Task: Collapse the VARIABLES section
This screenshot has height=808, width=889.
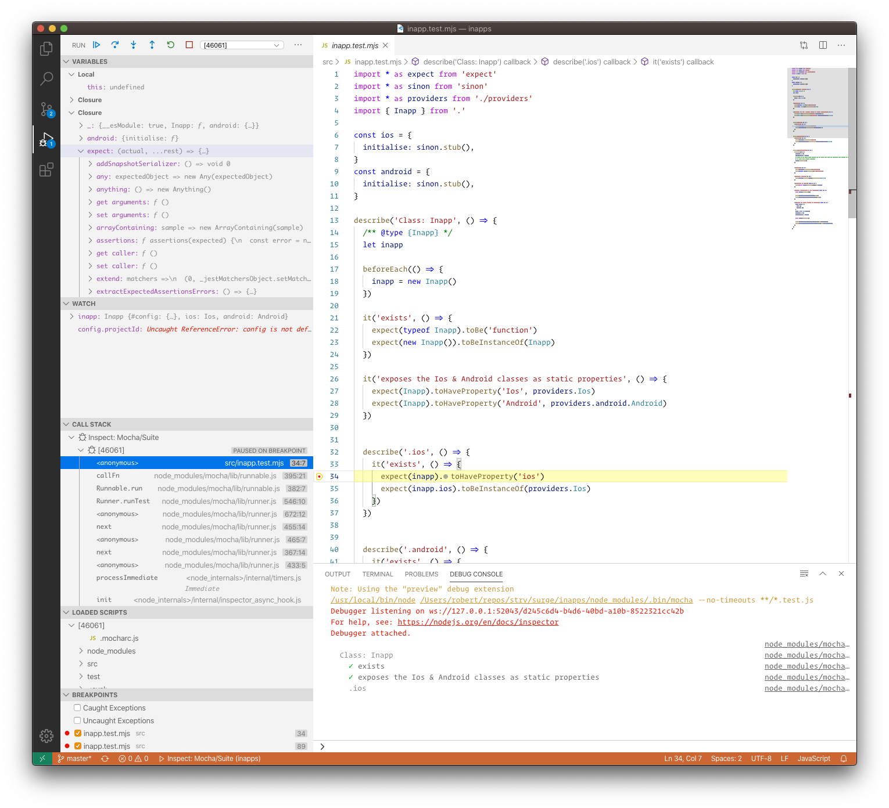Action: pos(89,62)
